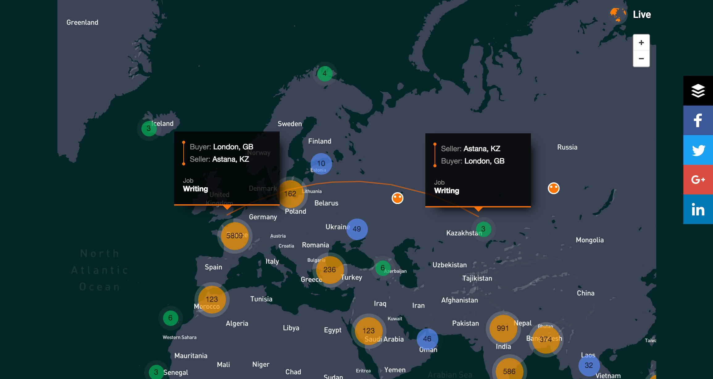
Task: Open the 374 cluster over Bangladesh
Action: (546, 339)
